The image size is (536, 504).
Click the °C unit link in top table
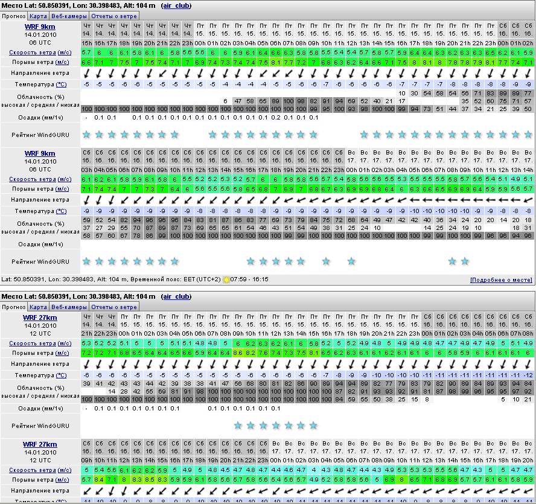[61, 85]
